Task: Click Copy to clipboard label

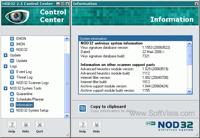Action: [108, 106]
